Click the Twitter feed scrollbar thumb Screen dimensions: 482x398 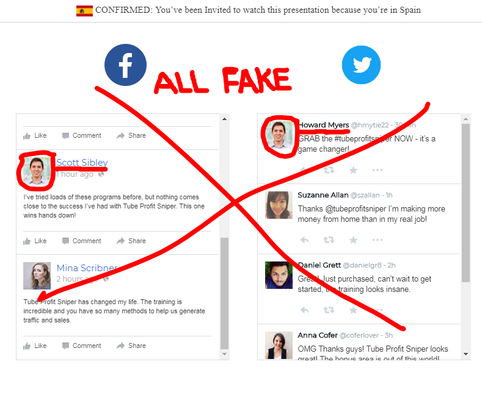(466, 203)
